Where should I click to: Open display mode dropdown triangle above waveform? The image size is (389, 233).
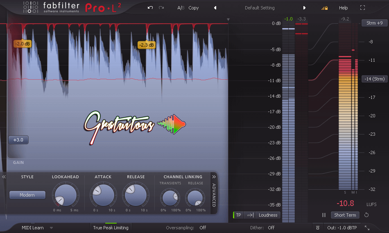point(228,19)
